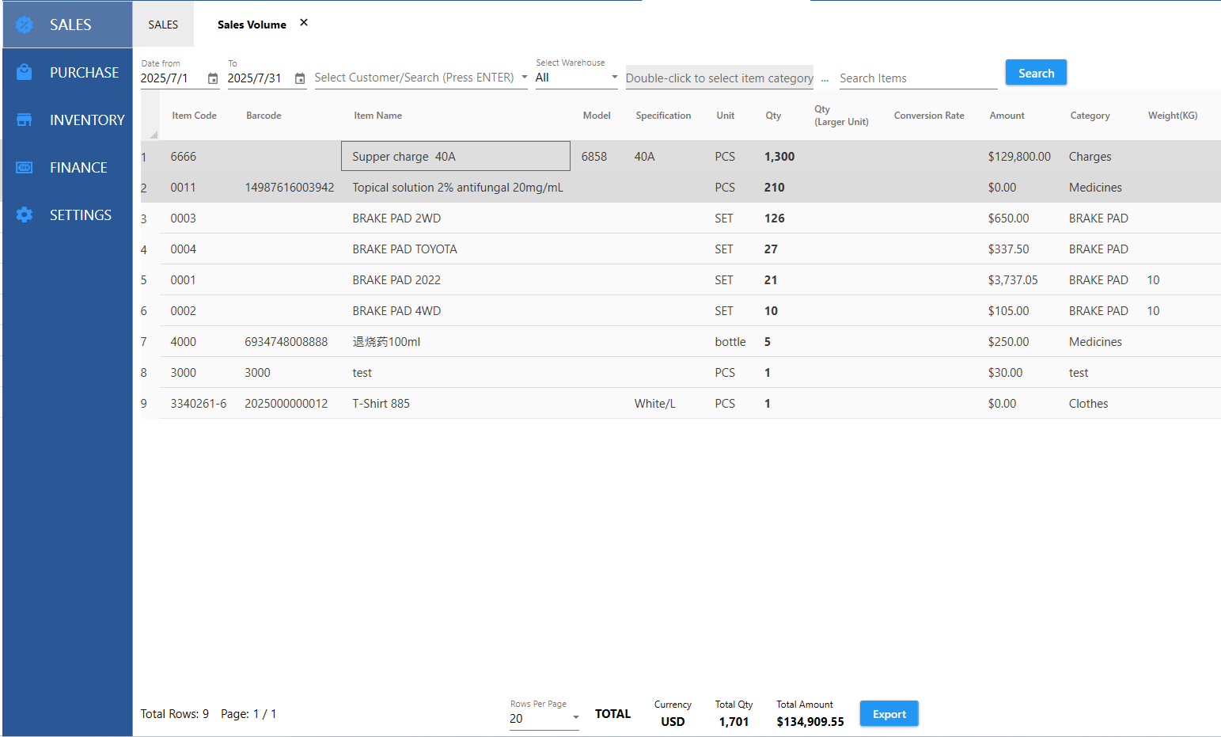Click the Inventory storefront icon
Image resolution: width=1221 pixels, height=737 pixels.
click(x=25, y=120)
